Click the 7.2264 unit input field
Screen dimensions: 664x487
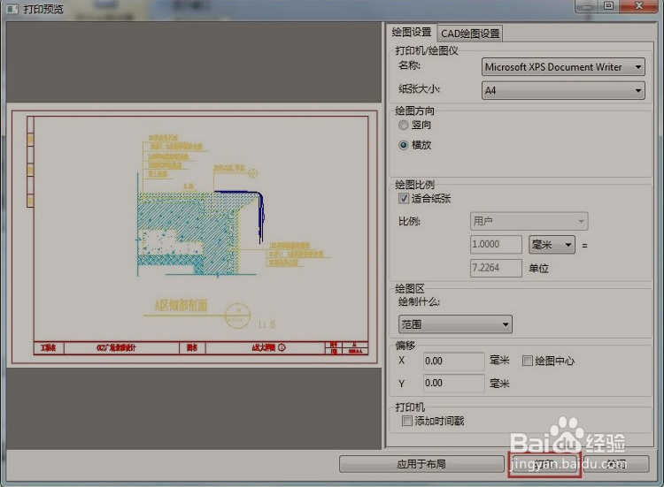(496, 268)
